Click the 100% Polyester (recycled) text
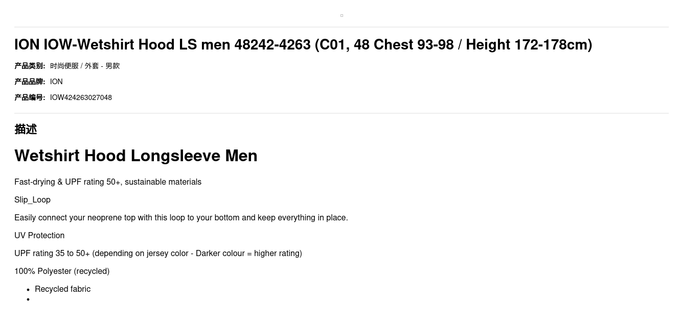The width and height of the screenshot is (679, 327). 62,271
